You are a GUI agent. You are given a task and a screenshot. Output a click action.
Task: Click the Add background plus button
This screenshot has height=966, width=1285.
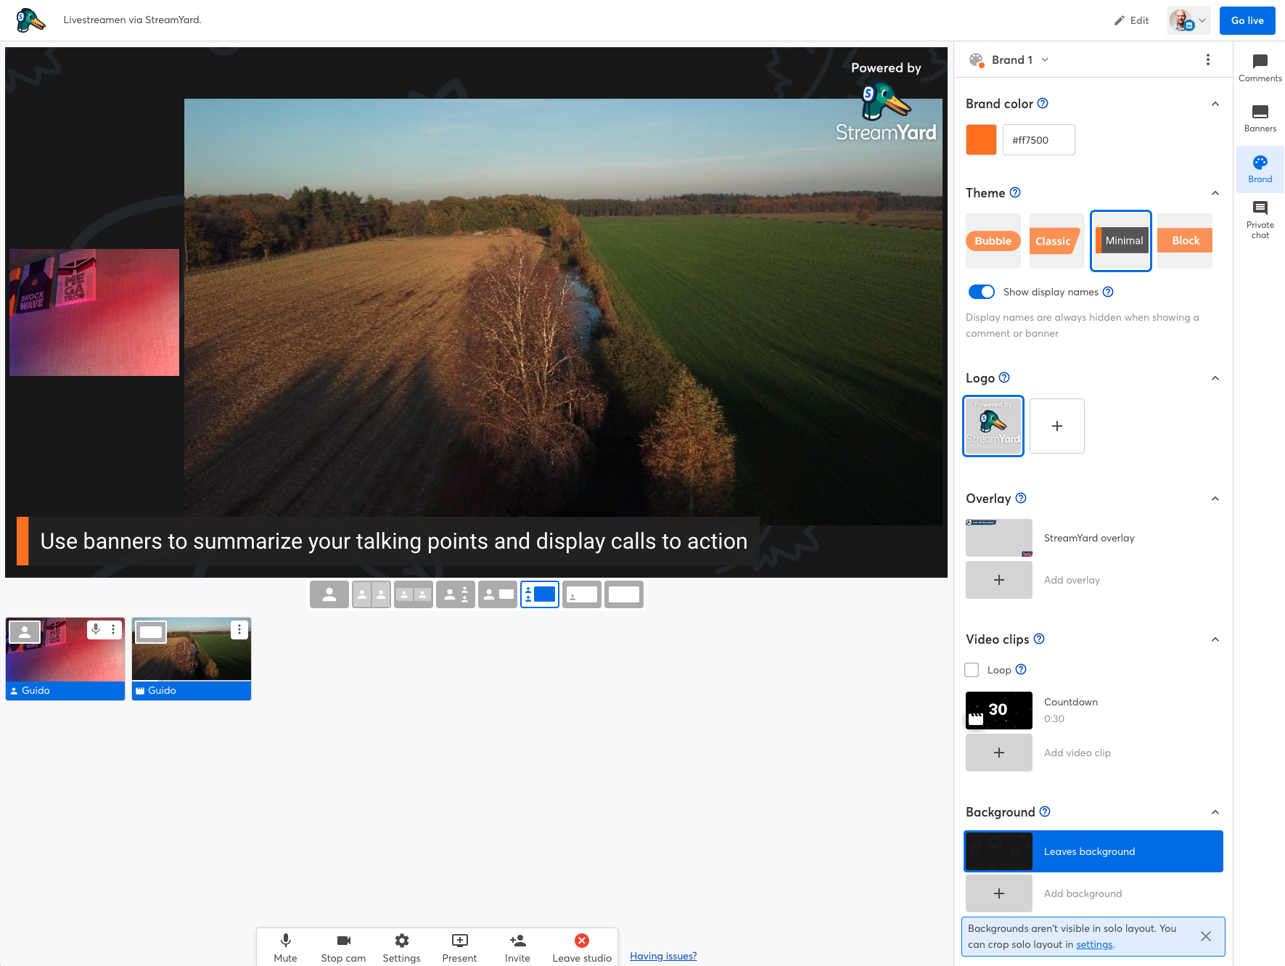pyautogui.click(x=999, y=893)
